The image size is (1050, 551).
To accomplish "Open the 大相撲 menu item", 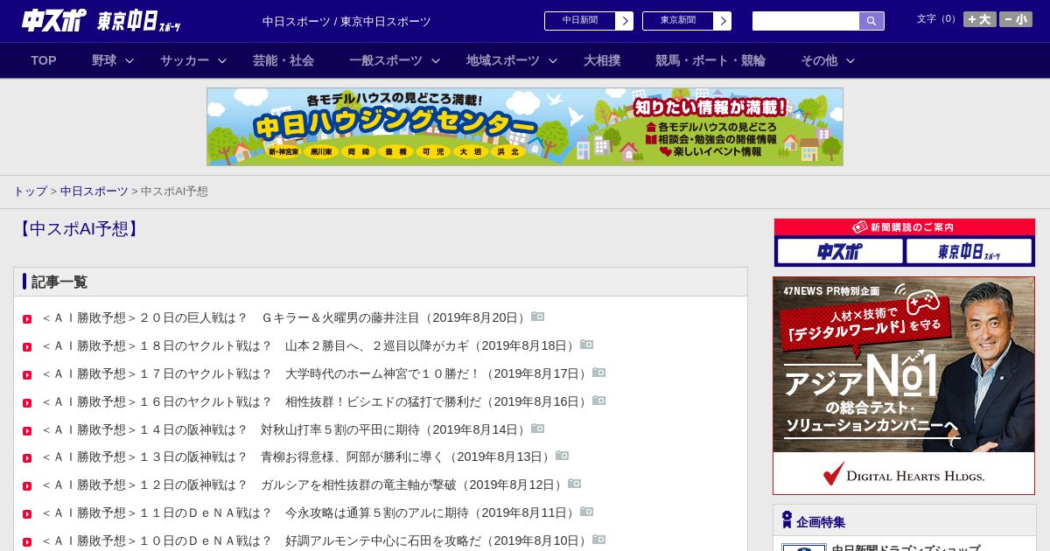I will 602,60.
